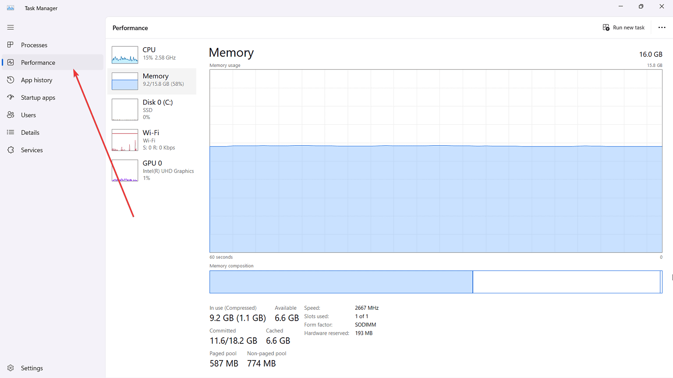Switch to the Performance tab
Viewport: 673px width, 378px height.
pos(39,62)
